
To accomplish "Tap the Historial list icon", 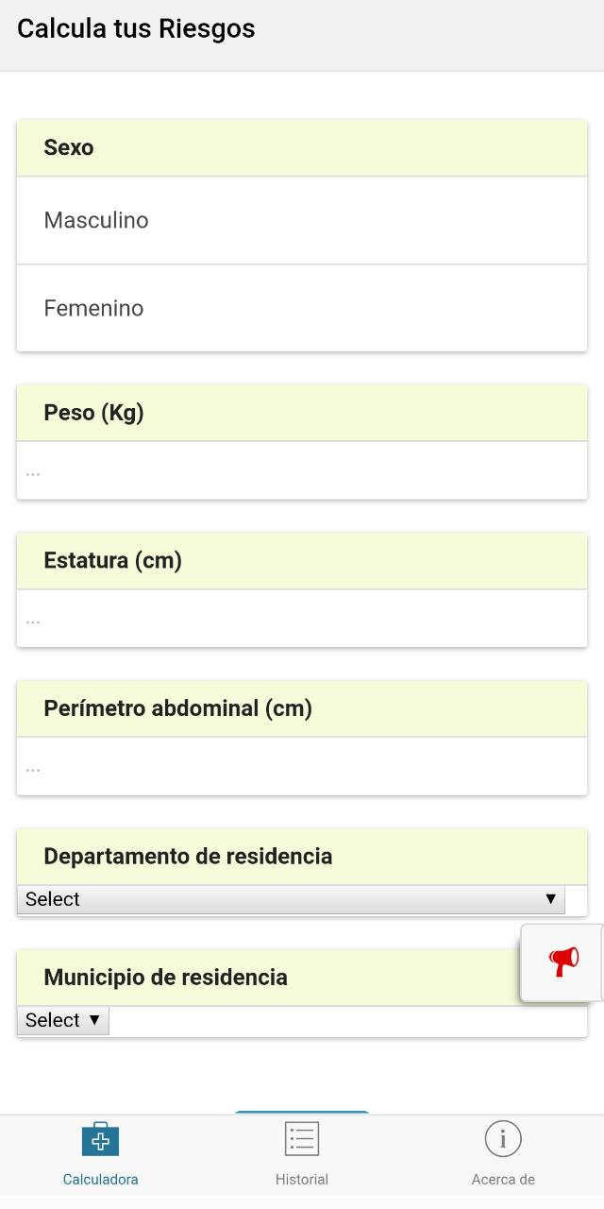I will click(x=302, y=1139).
